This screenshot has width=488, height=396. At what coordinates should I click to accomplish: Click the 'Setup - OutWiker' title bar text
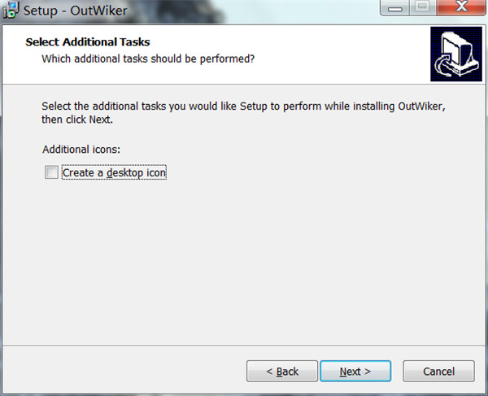76,11
